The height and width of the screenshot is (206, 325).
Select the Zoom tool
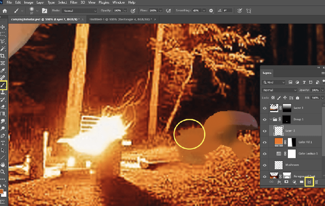[x=3, y=172]
